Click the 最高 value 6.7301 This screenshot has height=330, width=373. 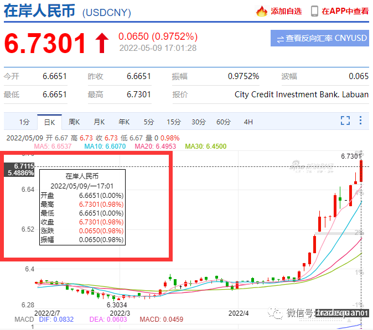tap(139, 95)
